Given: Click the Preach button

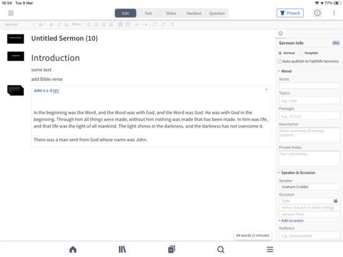Looking at the screenshot, I should (290, 13).
